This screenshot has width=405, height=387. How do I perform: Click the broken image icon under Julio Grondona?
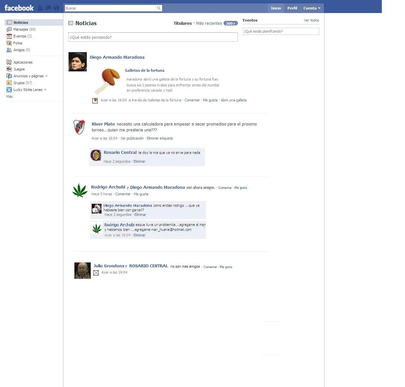click(96, 273)
